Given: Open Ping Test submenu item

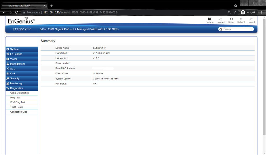Looking at the screenshot, I should (x=22, y=98).
